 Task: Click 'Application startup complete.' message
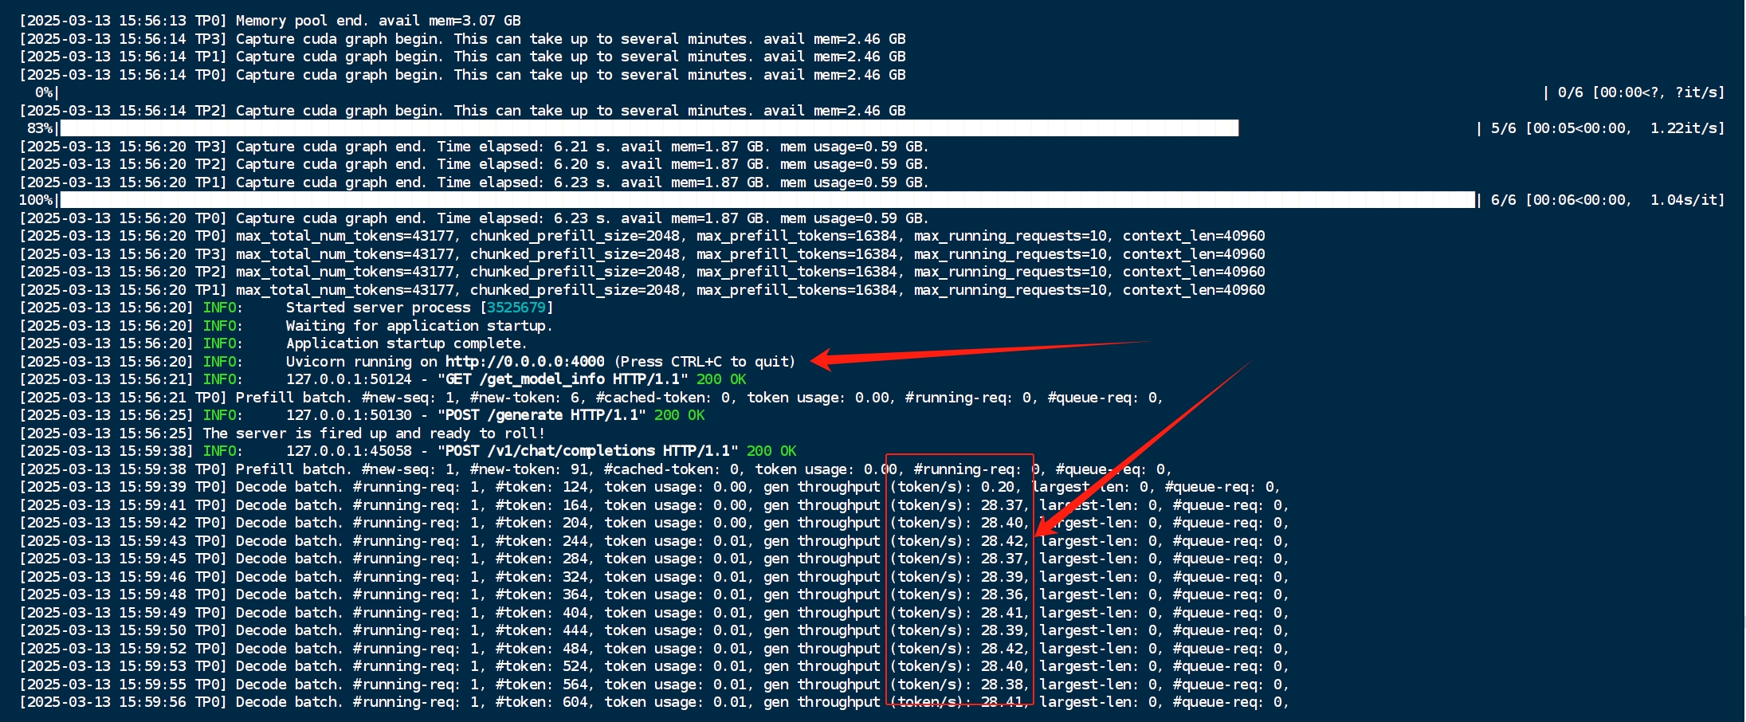tap(406, 343)
